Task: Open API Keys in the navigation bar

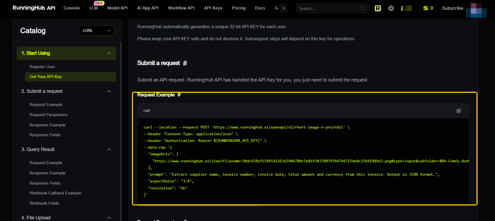Action: click(213, 8)
